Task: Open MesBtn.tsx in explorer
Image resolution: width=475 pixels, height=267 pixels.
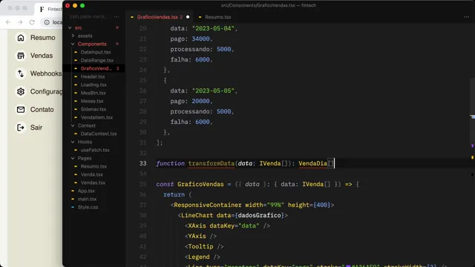Action: click(x=93, y=93)
